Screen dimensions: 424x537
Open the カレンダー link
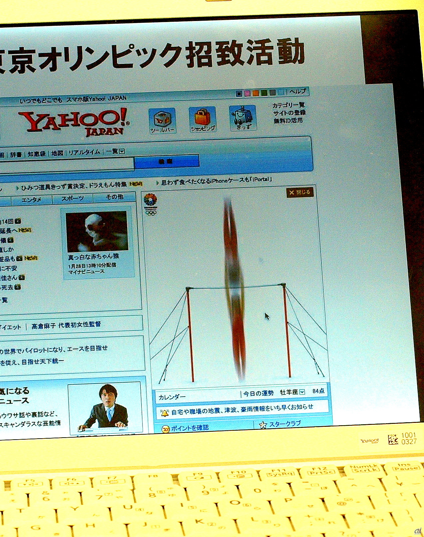pos(172,397)
